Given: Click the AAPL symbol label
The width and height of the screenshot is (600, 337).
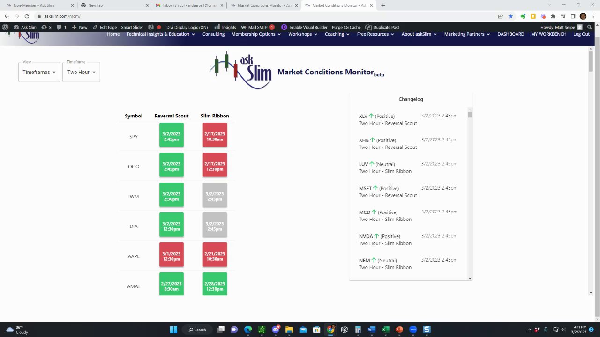Looking at the screenshot, I should tap(134, 256).
